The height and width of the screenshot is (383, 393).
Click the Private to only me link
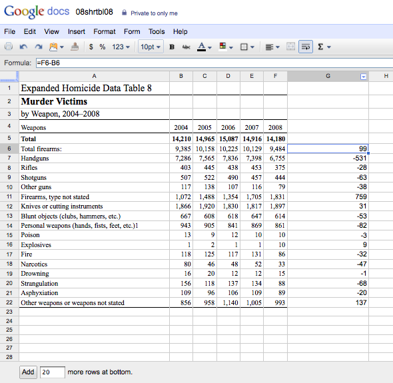[x=154, y=13]
